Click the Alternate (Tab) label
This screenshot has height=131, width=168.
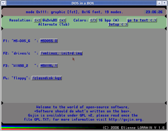pyautogui.click(x=54, y=24)
